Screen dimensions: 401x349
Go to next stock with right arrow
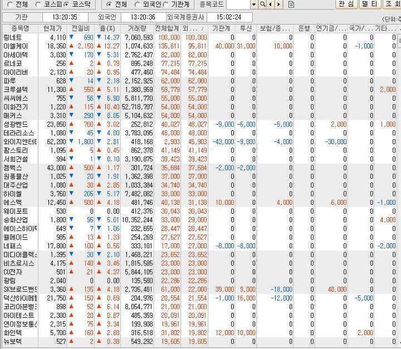[279, 4]
